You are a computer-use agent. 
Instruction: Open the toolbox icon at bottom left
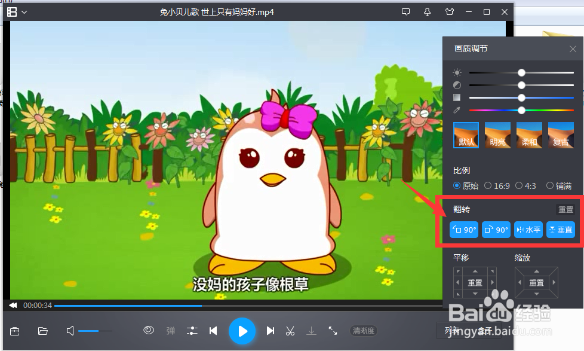pyautogui.click(x=15, y=331)
